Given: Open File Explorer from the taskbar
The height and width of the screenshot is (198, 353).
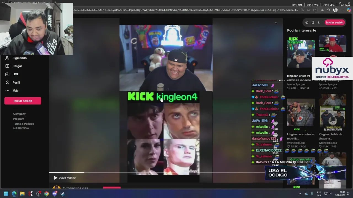Looking at the screenshot, I should pos(22,194).
